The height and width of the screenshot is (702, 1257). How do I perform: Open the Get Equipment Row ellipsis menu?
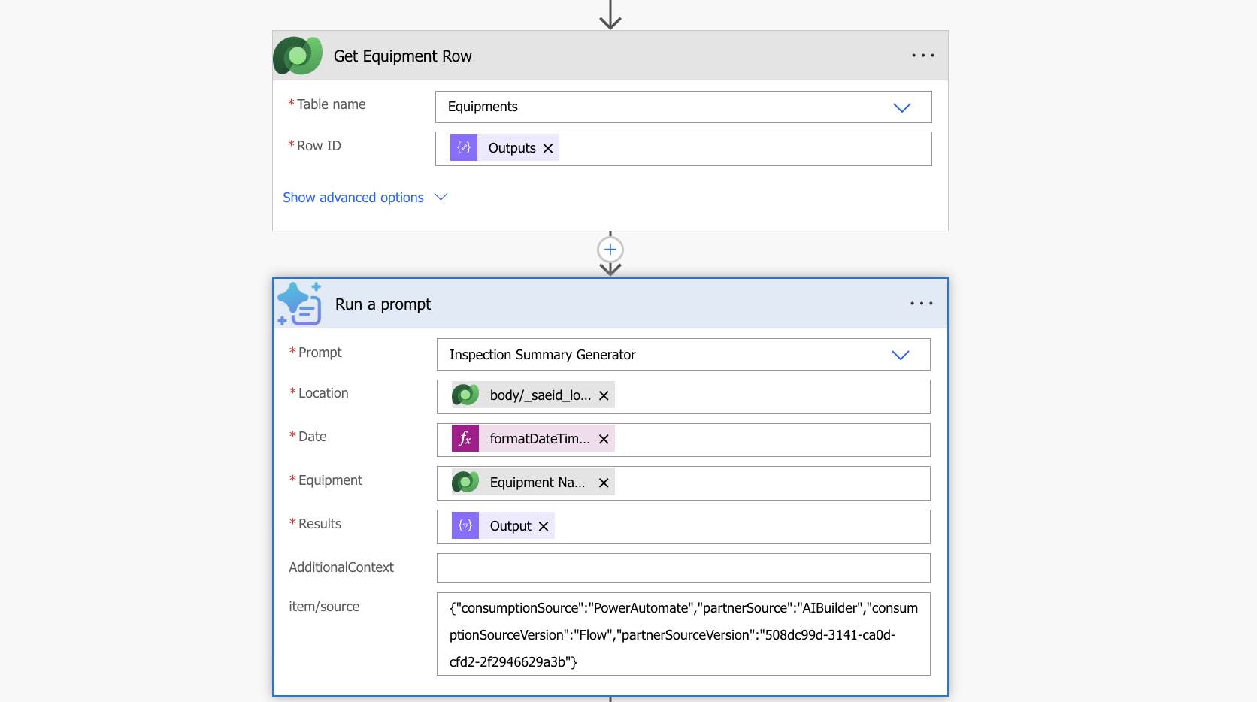[922, 56]
